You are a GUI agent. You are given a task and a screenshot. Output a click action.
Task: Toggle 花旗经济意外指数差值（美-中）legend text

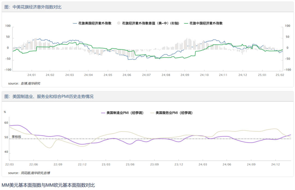pos(151,23)
